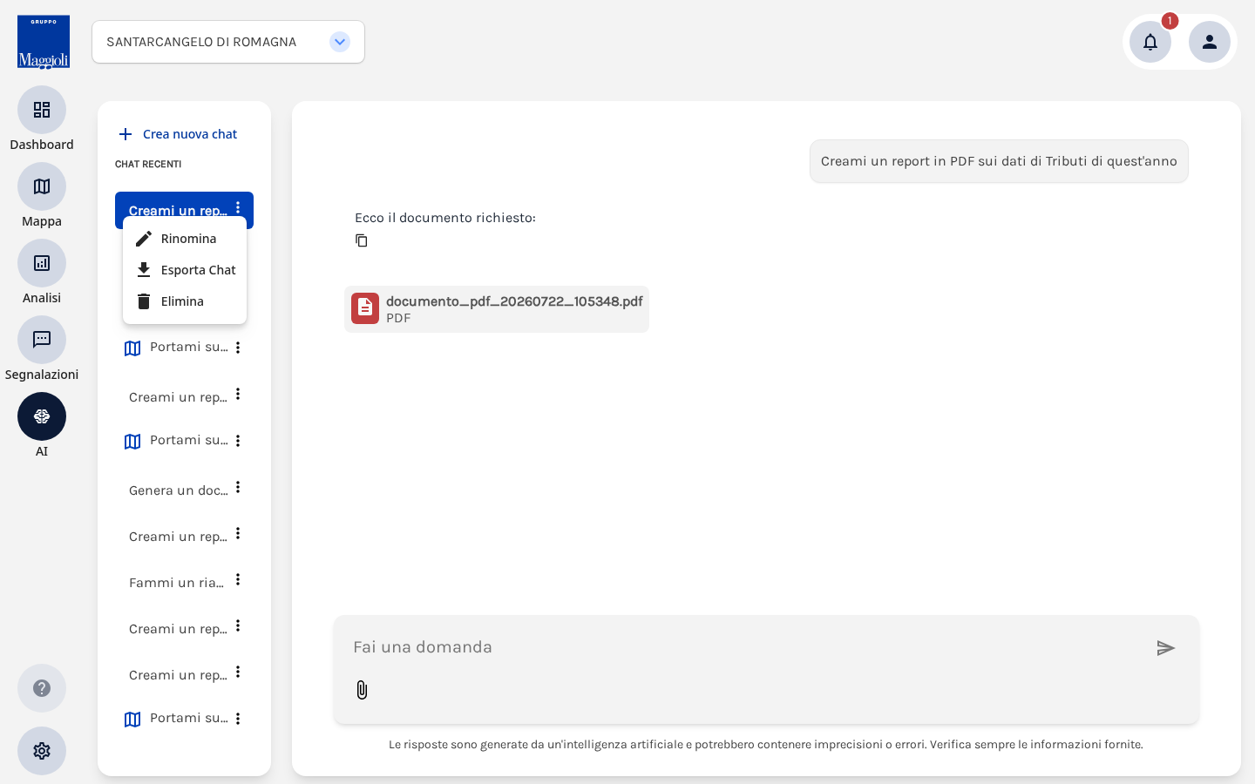Select the AI brain icon
Screen dimensions: 1255x784
pos(42,416)
